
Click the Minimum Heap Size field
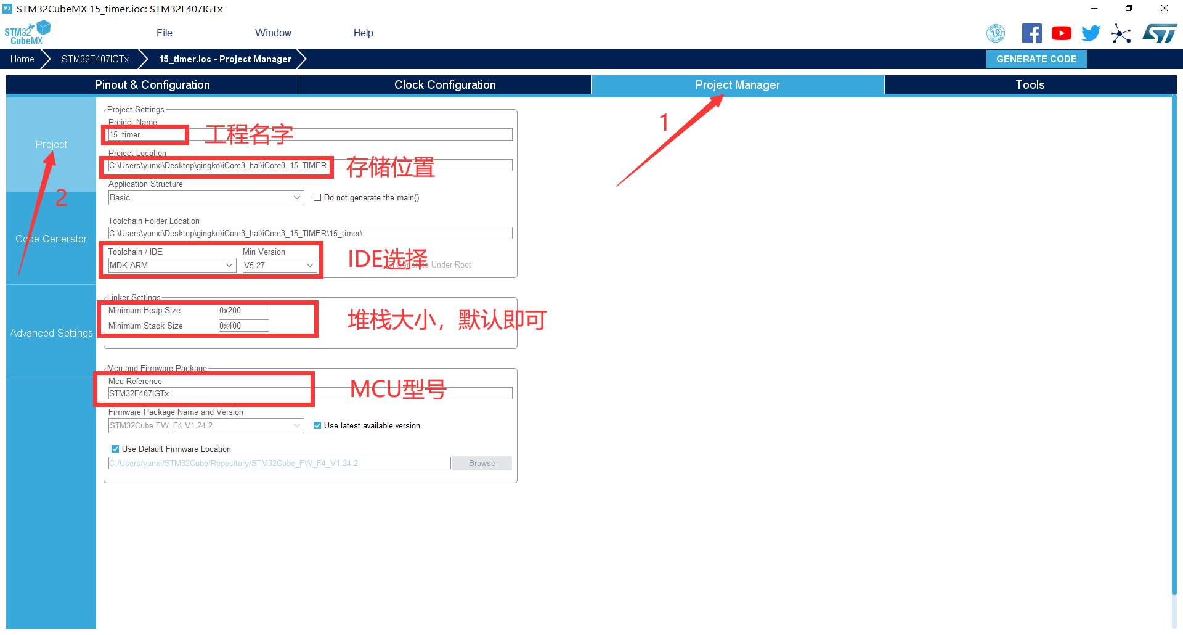coord(244,311)
